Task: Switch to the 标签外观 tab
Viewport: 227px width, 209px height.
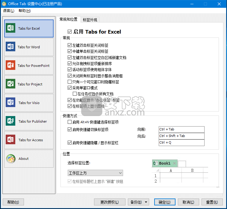Action: coord(90,20)
